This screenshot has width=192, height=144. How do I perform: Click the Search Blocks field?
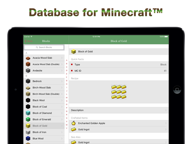click(x=44, y=47)
